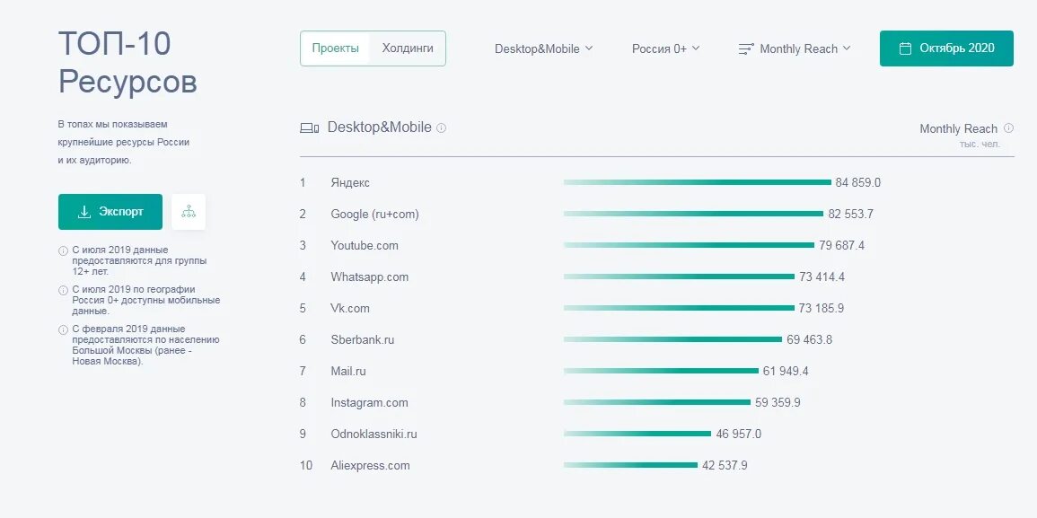This screenshot has height=518, width=1037.
Task: Select the Sberbank.ru row
Action: pyautogui.click(x=656, y=340)
